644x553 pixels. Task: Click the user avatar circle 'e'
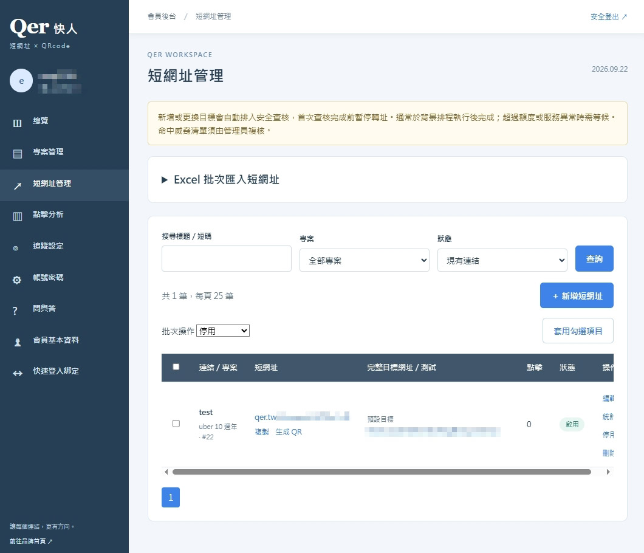pos(21,81)
